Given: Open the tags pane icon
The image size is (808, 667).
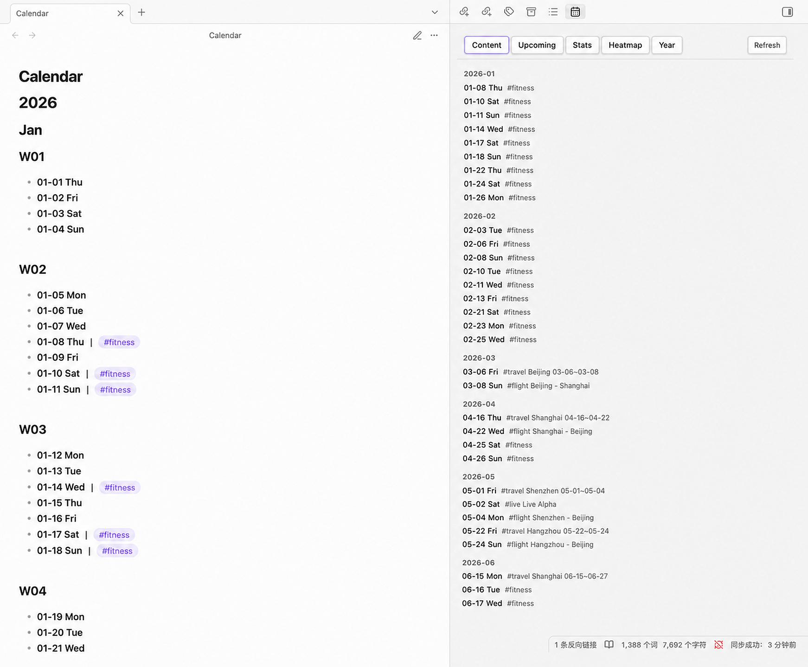Looking at the screenshot, I should pyautogui.click(x=509, y=12).
